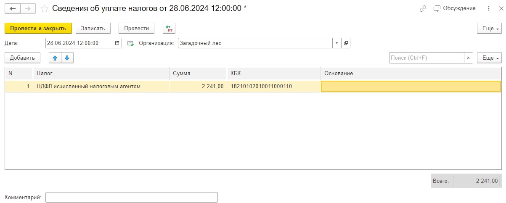
Task: Select КБК cell 18210102010011000110
Action: coord(274,87)
